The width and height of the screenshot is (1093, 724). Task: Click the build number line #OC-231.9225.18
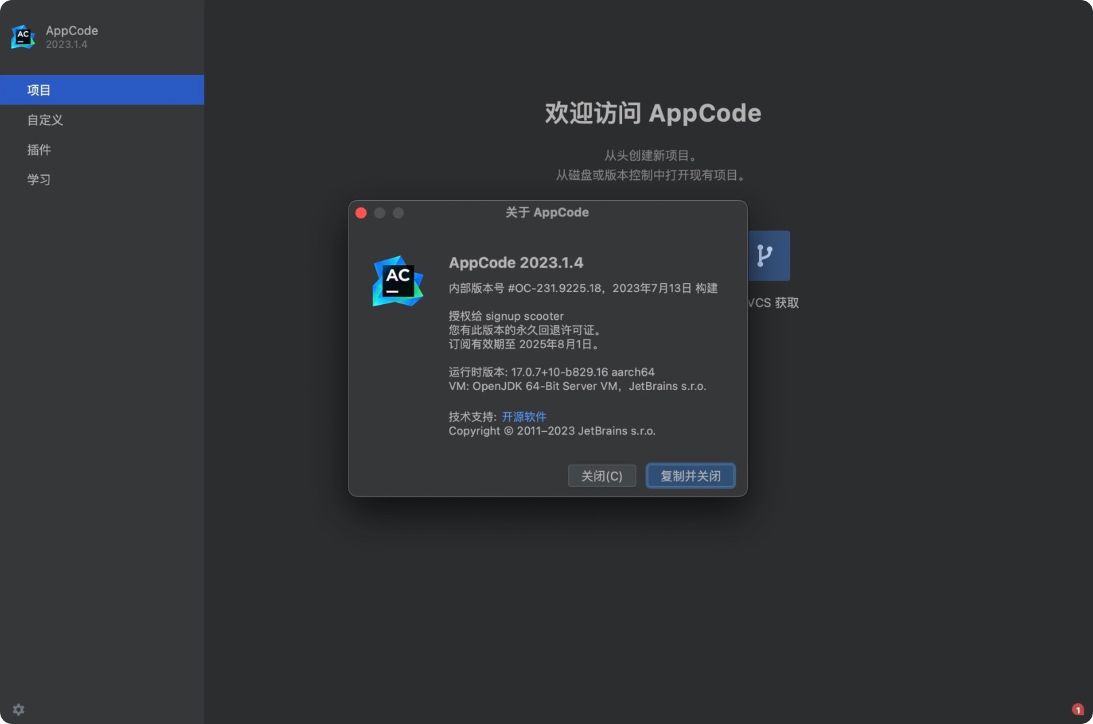point(583,288)
